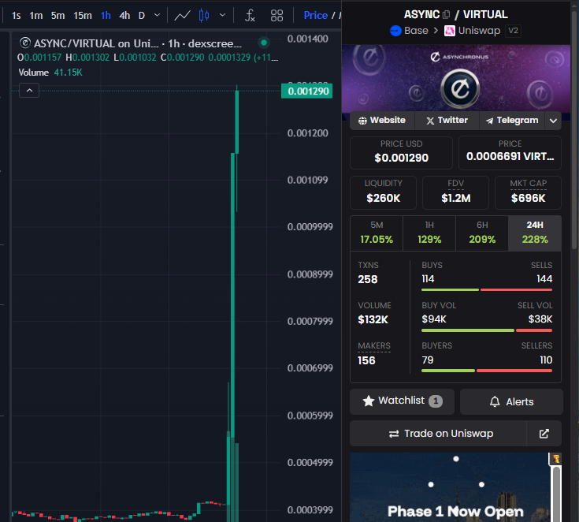Click the Uniswap DEX icon
This screenshot has height=522, width=579.
coord(449,31)
